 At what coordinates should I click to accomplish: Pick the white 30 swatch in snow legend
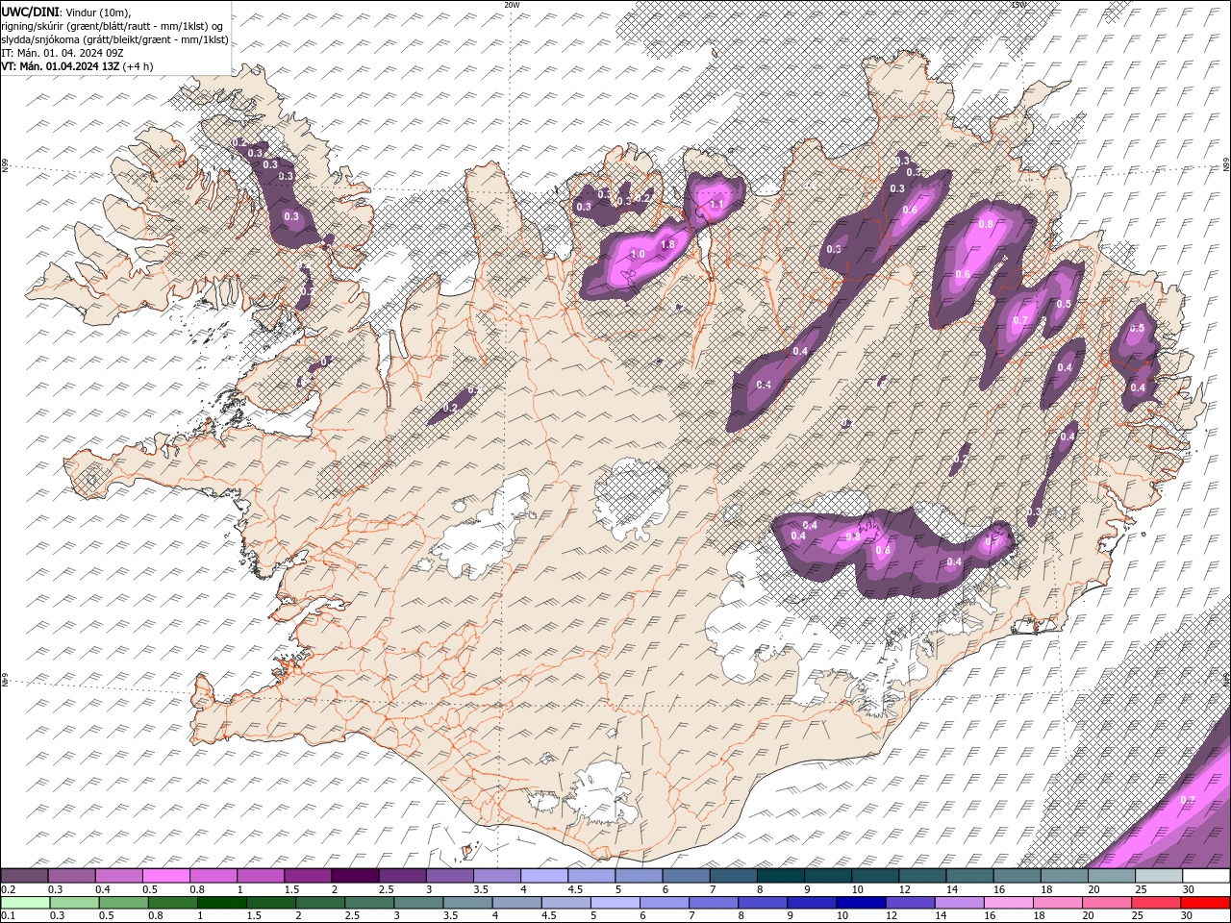coord(1206,876)
